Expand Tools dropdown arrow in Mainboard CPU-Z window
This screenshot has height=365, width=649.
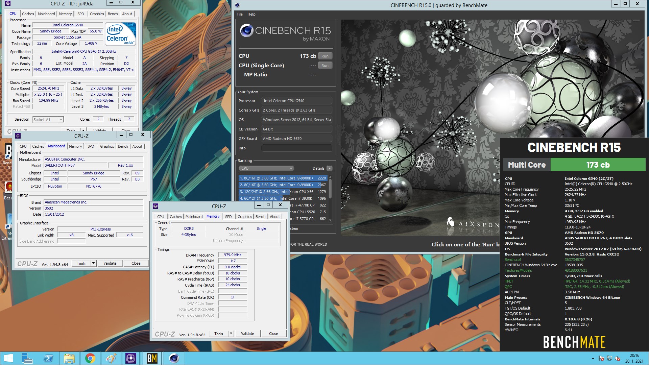pos(94,263)
